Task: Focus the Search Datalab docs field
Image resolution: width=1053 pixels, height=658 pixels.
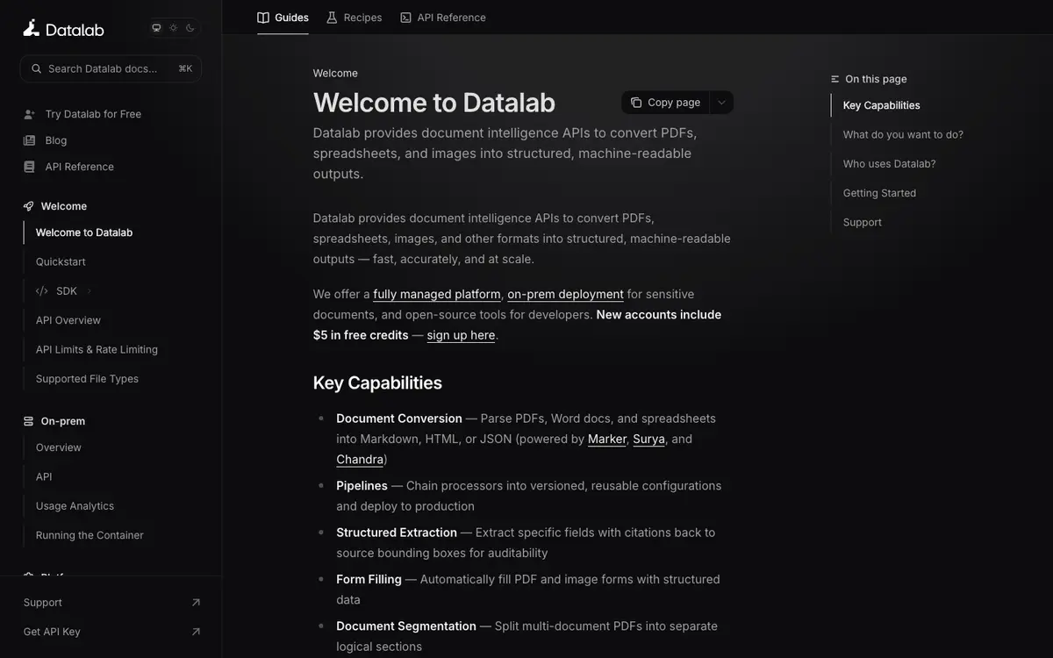Action: [111, 68]
